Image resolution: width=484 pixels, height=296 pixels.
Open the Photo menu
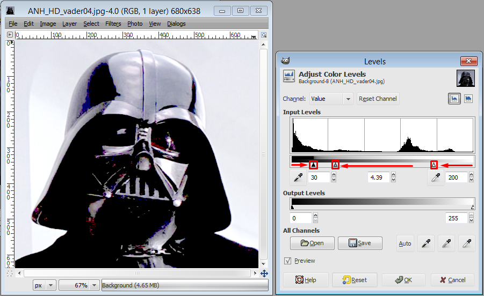135,24
